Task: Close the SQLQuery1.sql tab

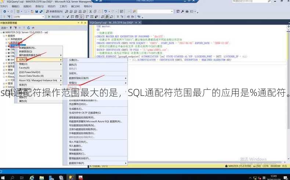Action: click(140, 22)
